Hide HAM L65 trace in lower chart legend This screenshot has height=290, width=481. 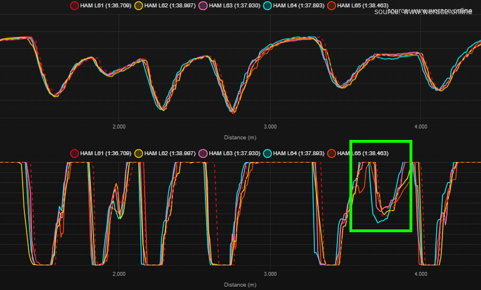358,153
